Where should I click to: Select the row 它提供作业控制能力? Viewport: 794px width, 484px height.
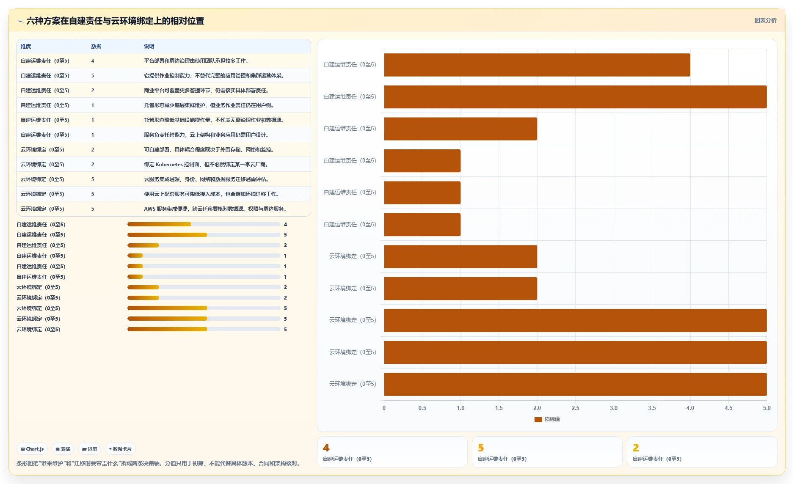(x=164, y=76)
